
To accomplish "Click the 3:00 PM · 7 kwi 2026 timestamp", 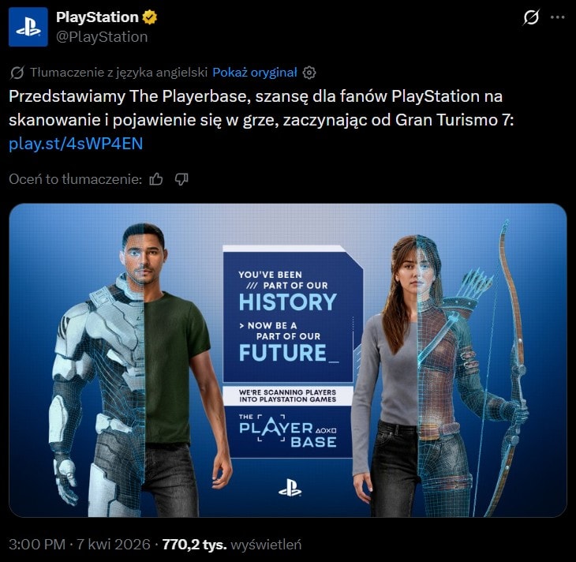I will [x=80, y=545].
